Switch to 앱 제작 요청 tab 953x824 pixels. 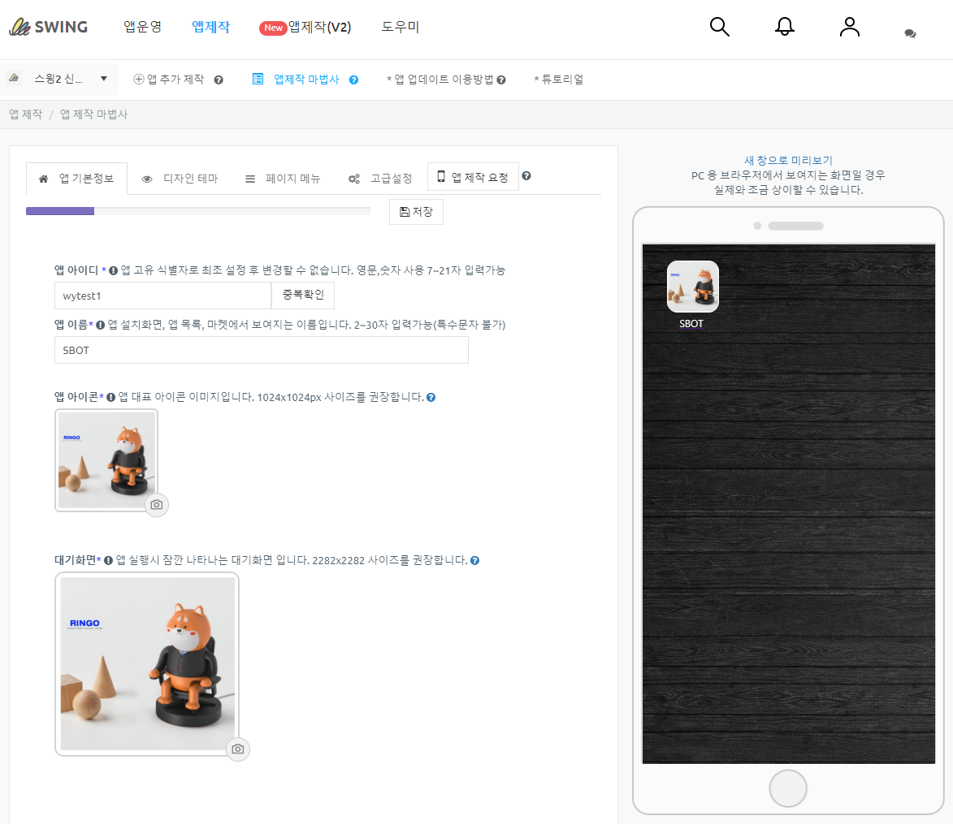click(473, 177)
